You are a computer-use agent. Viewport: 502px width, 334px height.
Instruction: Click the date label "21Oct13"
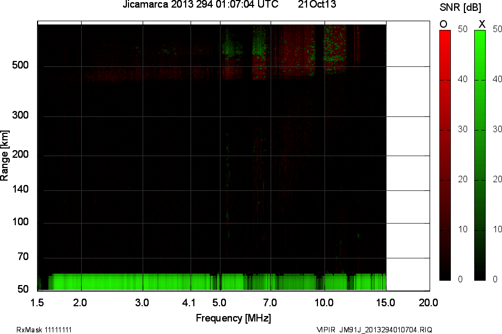(317, 4)
